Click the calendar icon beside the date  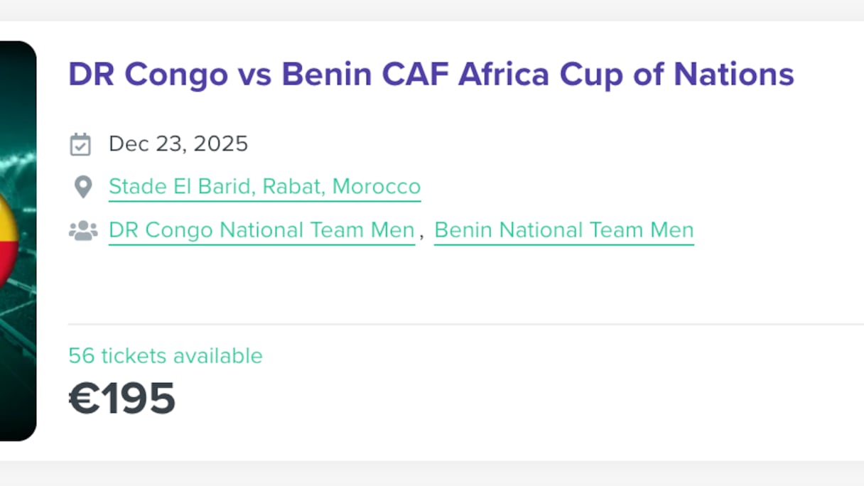point(80,144)
